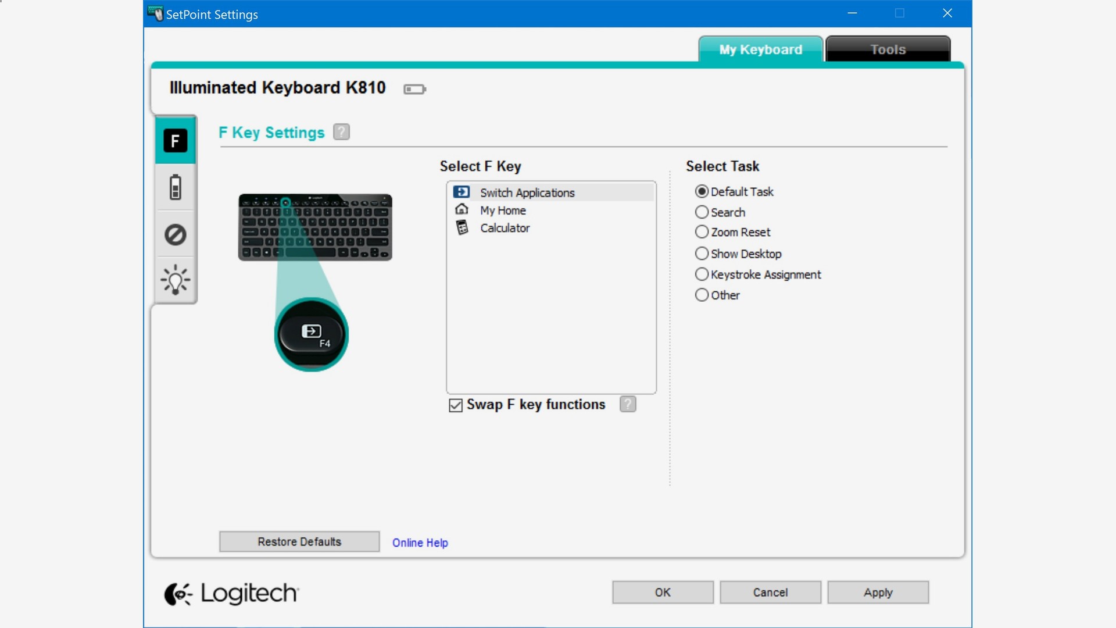
Task: Open the battery settings sidebar icon
Action: (175, 187)
